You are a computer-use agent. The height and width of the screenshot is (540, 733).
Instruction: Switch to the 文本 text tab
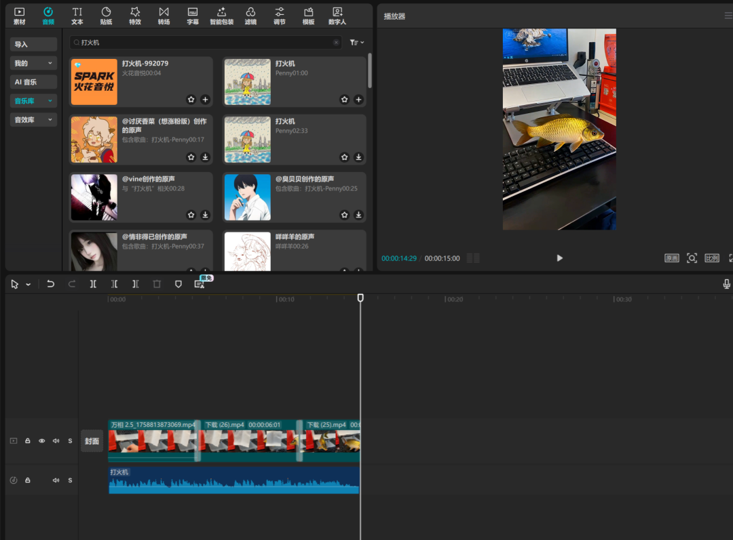[x=77, y=16]
